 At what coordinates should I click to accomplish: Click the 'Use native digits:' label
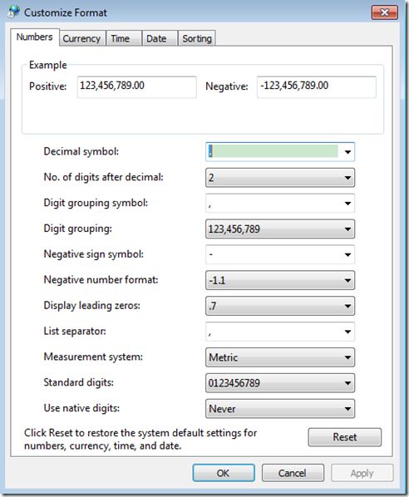(81, 408)
